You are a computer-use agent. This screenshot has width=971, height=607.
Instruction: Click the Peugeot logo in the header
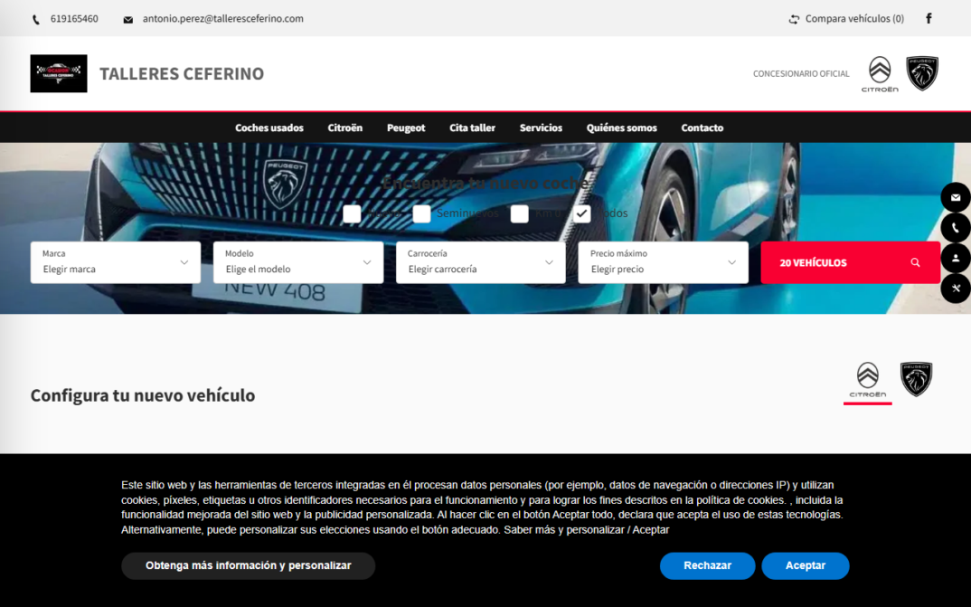coord(922,73)
